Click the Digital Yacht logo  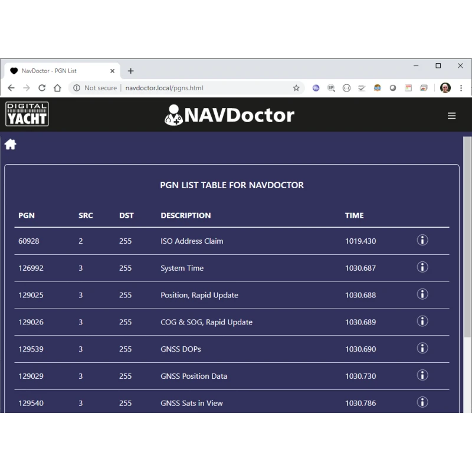pos(27,114)
